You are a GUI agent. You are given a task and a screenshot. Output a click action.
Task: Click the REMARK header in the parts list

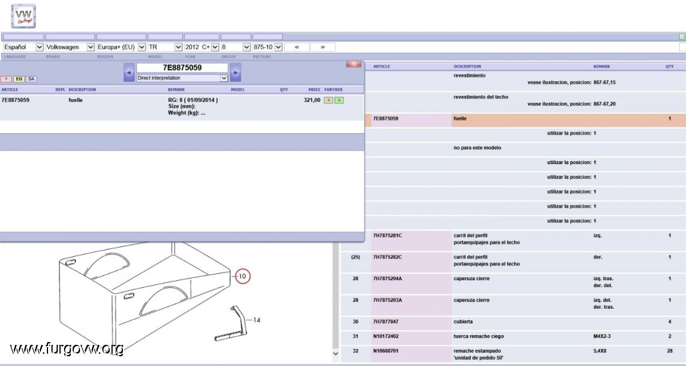click(601, 66)
